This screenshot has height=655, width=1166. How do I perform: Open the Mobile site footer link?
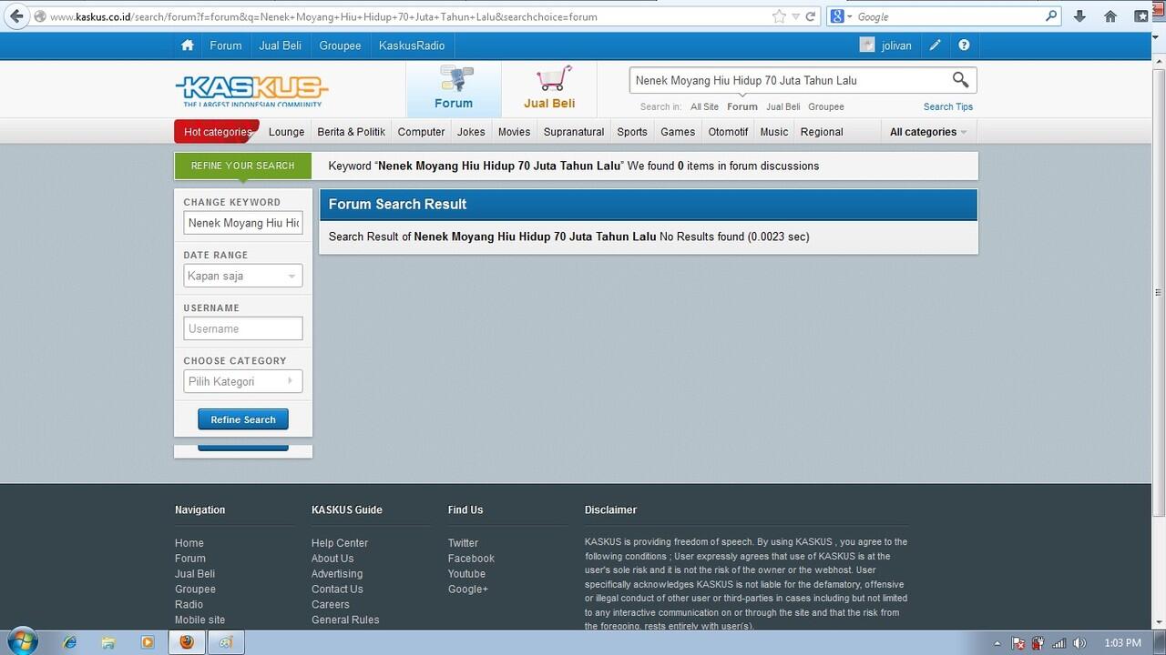coord(199,620)
